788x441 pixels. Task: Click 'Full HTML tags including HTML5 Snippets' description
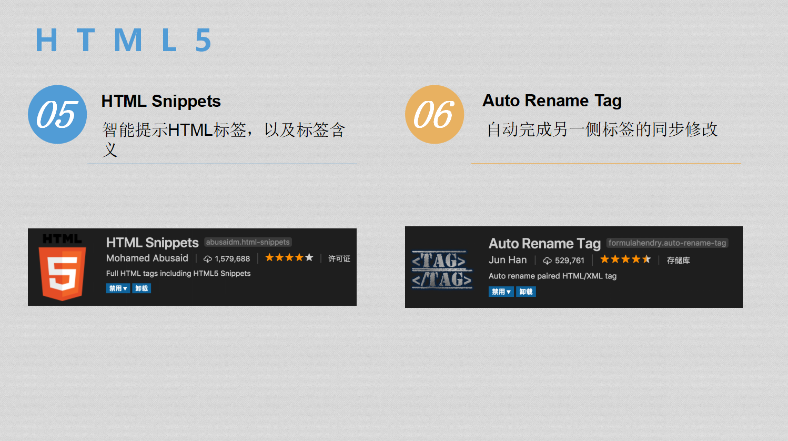pos(178,273)
